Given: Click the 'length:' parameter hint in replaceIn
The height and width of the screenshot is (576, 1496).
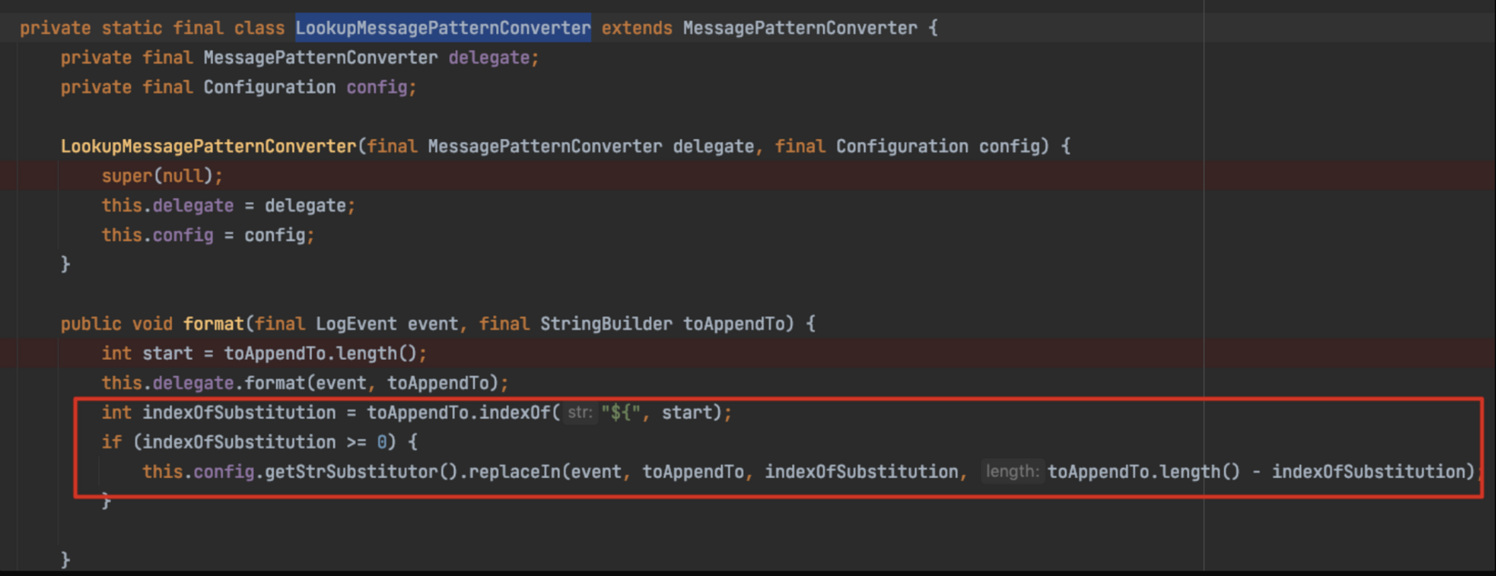Looking at the screenshot, I should (x=1011, y=471).
